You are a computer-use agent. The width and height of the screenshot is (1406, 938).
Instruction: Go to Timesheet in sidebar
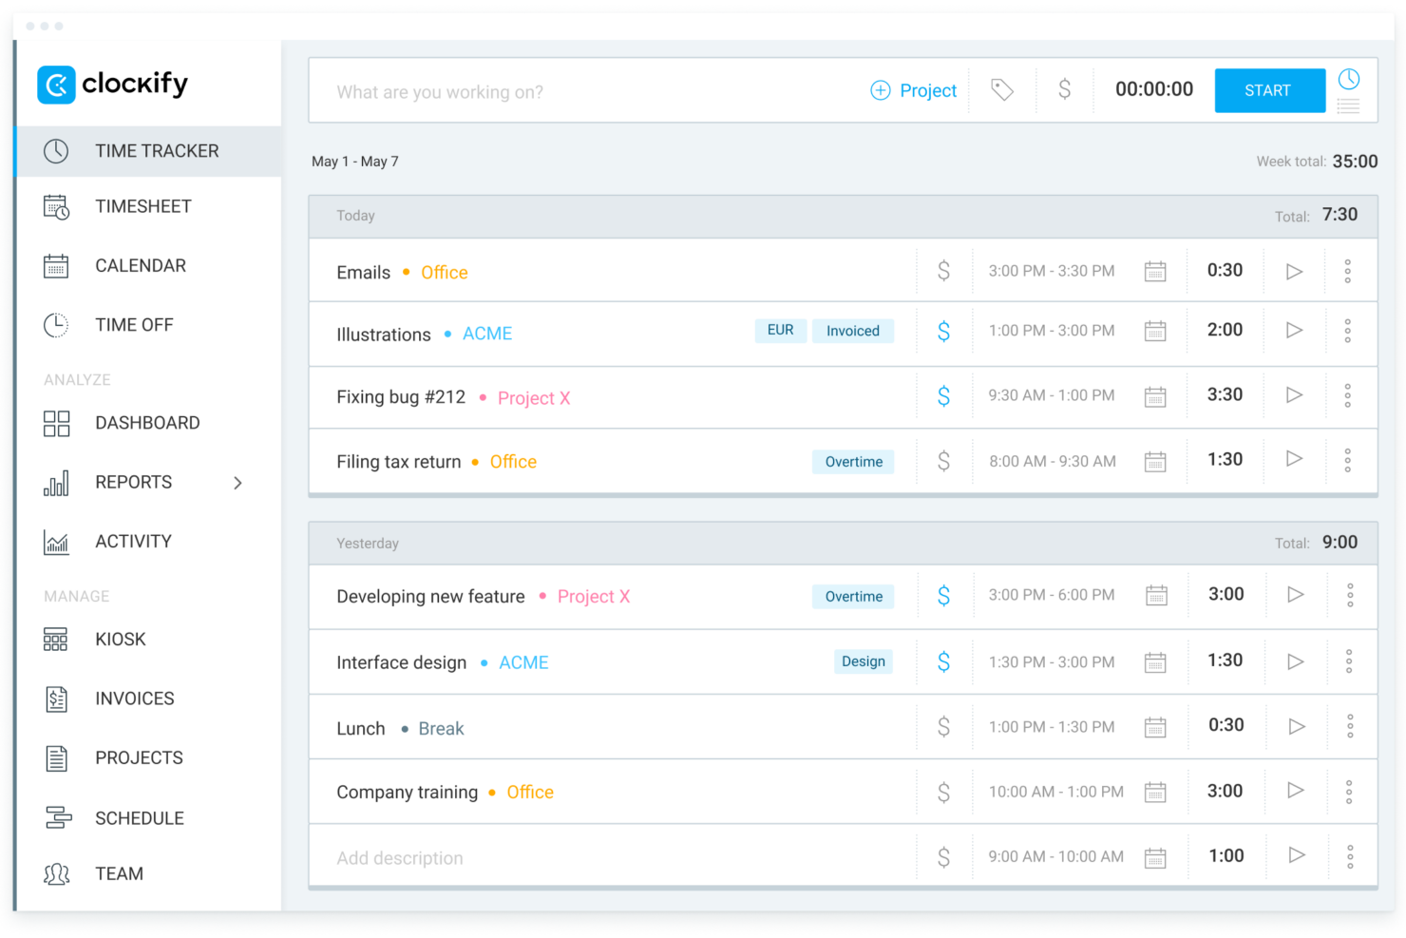pyautogui.click(x=142, y=206)
